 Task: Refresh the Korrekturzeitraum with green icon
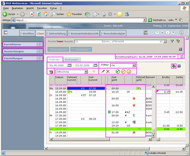point(181,56)
